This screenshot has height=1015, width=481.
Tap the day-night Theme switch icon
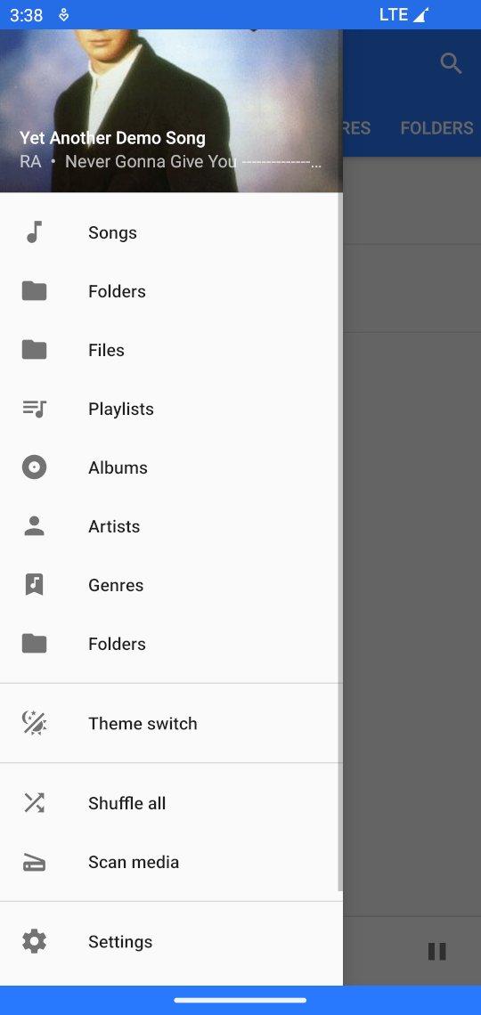[x=35, y=723]
